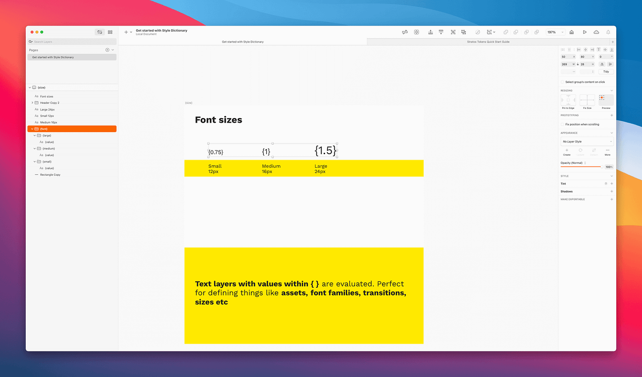
Task: Switch layer sidebar to grid view
Action: coord(110,32)
